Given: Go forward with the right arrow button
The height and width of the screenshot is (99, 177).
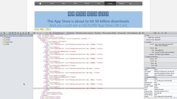Looking at the screenshot, I should 40,33.
